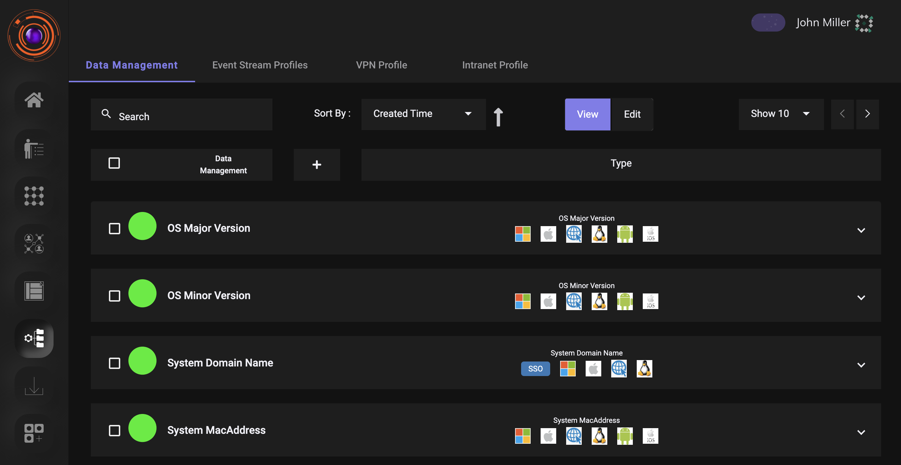The width and height of the screenshot is (901, 465).
Task: Click the Data Management column header label
Action: click(x=223, y=164)
